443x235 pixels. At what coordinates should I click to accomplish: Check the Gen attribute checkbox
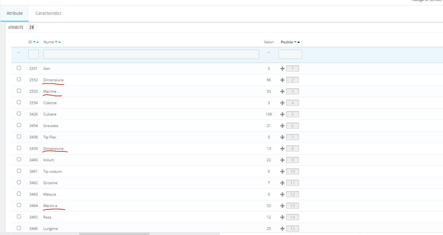(19, 68)
